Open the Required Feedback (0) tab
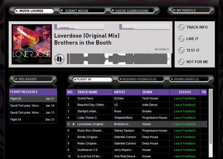This screenshot has width=223, height=159. coord(141,79)
